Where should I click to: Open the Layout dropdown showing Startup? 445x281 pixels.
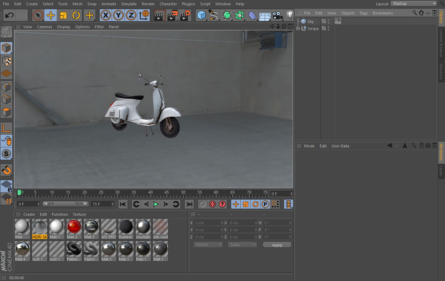413,4
